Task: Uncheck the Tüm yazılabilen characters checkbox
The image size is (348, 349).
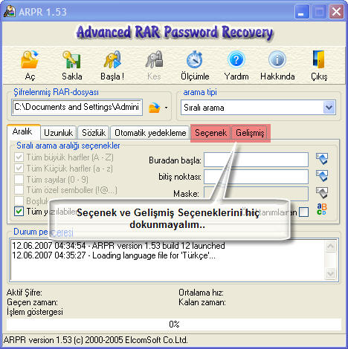Action: pyautogui.click(x=19, y=212)
